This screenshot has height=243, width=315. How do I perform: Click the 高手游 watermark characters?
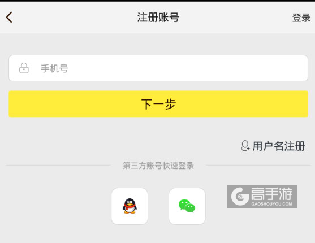271,194
